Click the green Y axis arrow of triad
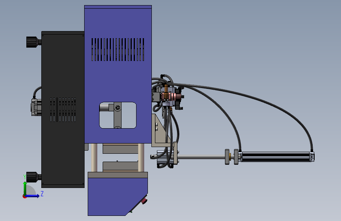The image size is (341, 221). tap(25, 188)
